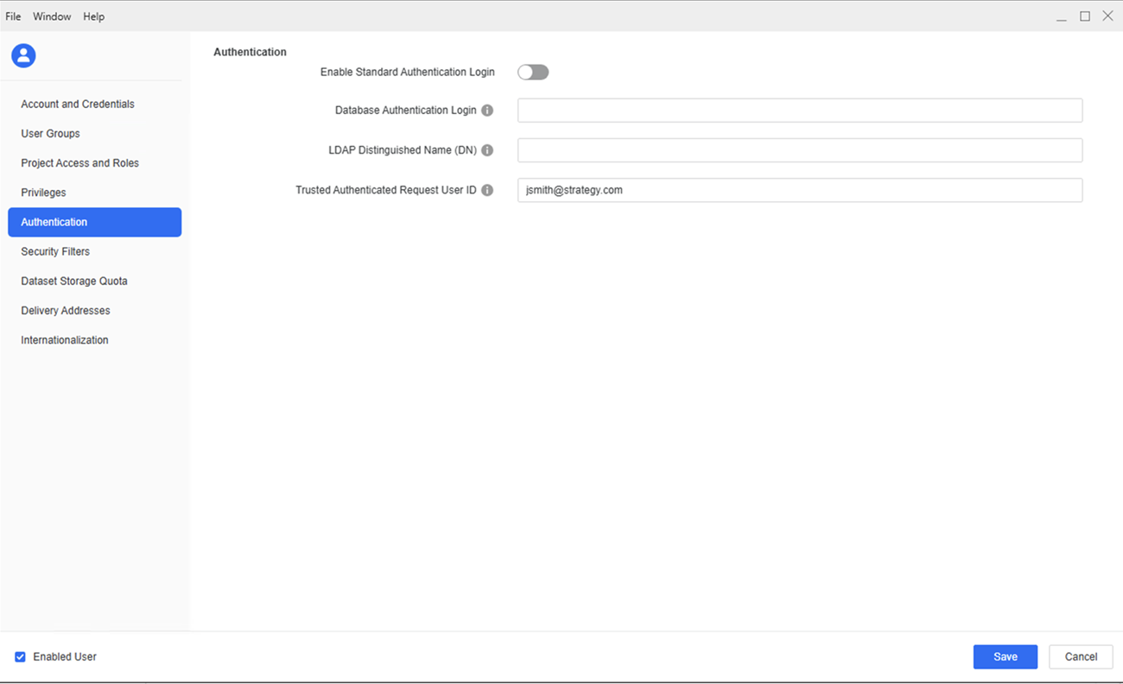Show the Security Filters section
Screen dimensions: 1123x684
(55, 251)
